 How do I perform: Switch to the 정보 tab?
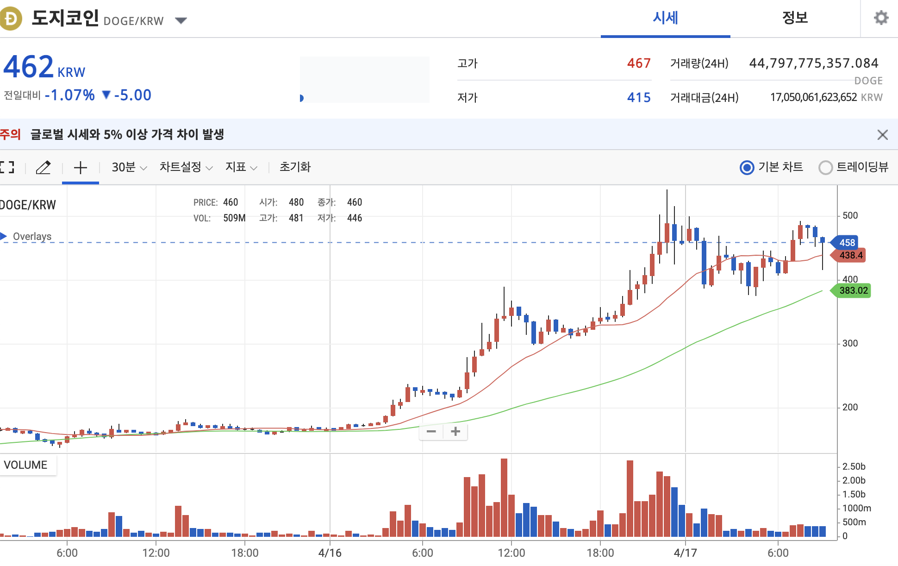click(x=795, y=18)
